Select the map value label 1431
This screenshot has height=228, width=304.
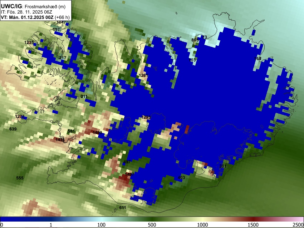pos(60,140)
